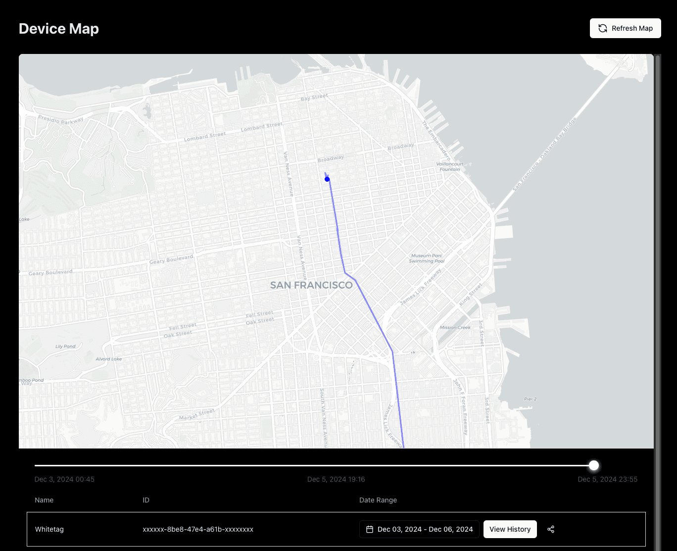Click the refresh arrows icon inside Refresh Map
This screenshot has width=677, height=551.
coord(602,28)
